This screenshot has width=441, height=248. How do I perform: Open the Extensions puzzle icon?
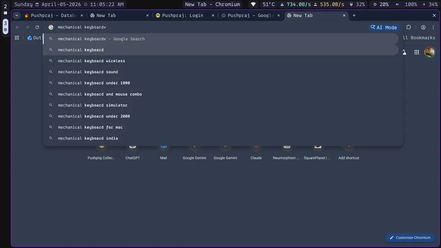(x=409, y=27)
